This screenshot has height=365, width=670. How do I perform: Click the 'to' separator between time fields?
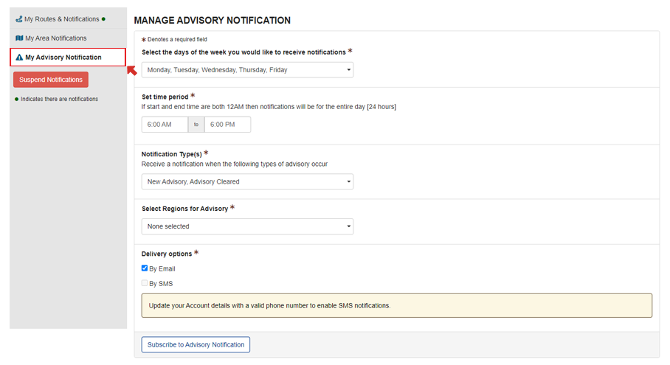pos(196,124)
